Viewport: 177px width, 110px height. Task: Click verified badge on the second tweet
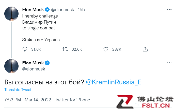[x=47, y=62]
